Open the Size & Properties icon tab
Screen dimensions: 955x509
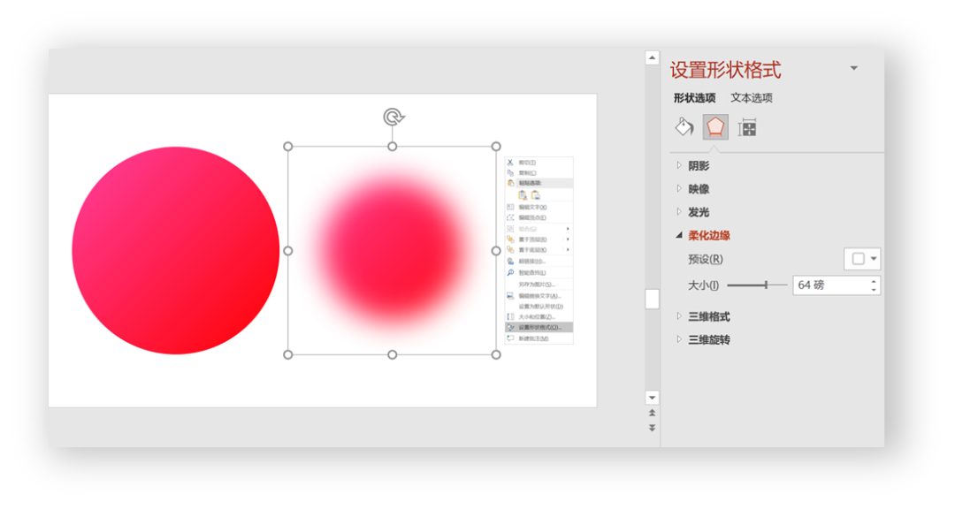click(746, 128)
